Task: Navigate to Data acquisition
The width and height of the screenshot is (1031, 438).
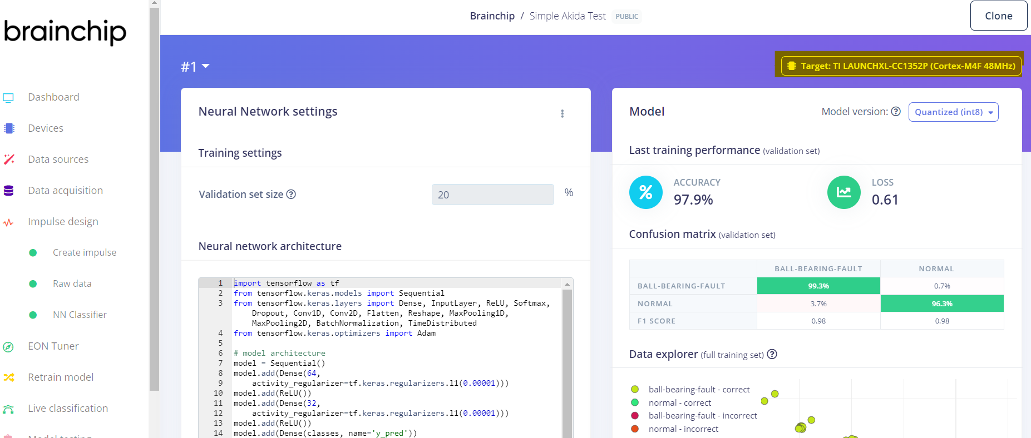Action: coord(66,191)
